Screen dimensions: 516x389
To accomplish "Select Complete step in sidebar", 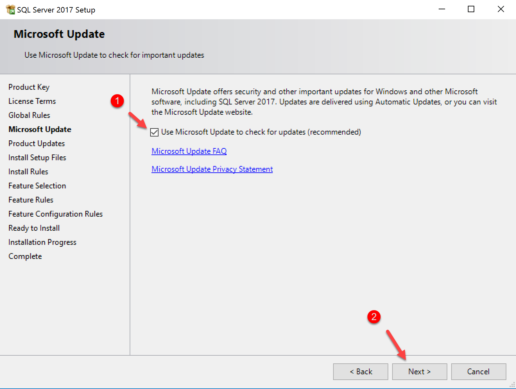I will [x=25, y=256].
